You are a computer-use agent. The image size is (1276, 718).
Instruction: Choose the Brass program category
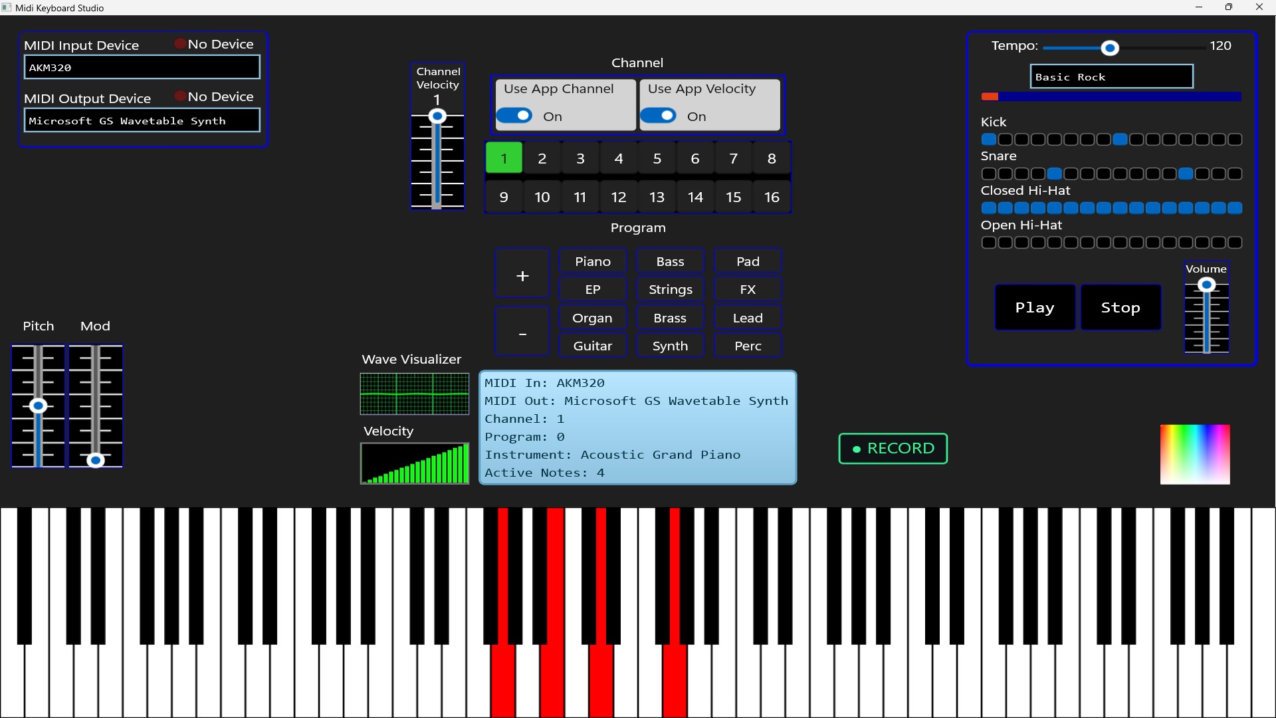pos(670,318)
